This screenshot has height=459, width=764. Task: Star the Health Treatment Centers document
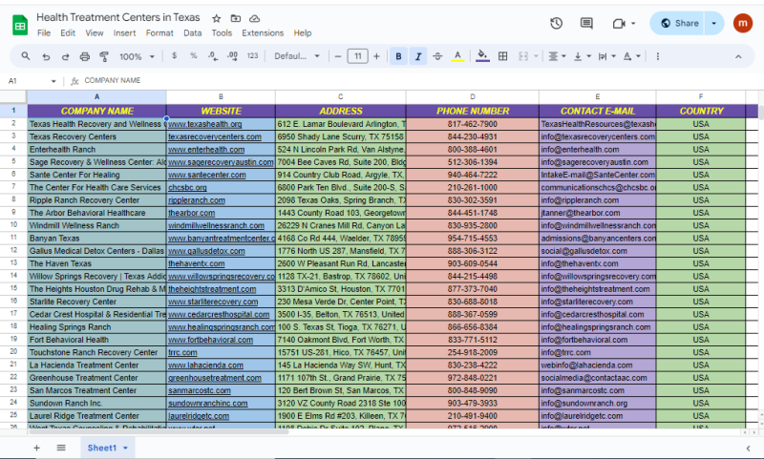[217, 18]
